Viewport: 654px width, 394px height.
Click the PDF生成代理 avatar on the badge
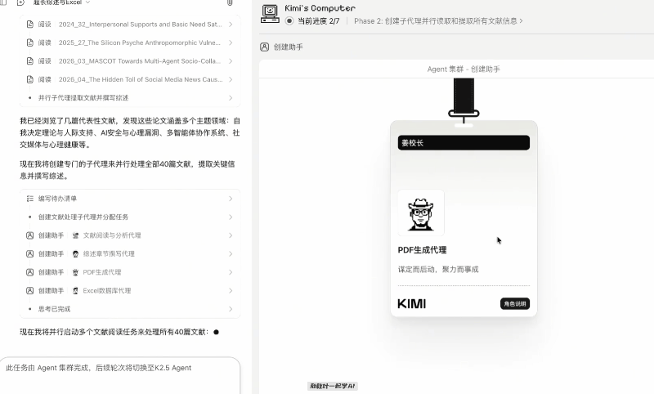[420, 213]
